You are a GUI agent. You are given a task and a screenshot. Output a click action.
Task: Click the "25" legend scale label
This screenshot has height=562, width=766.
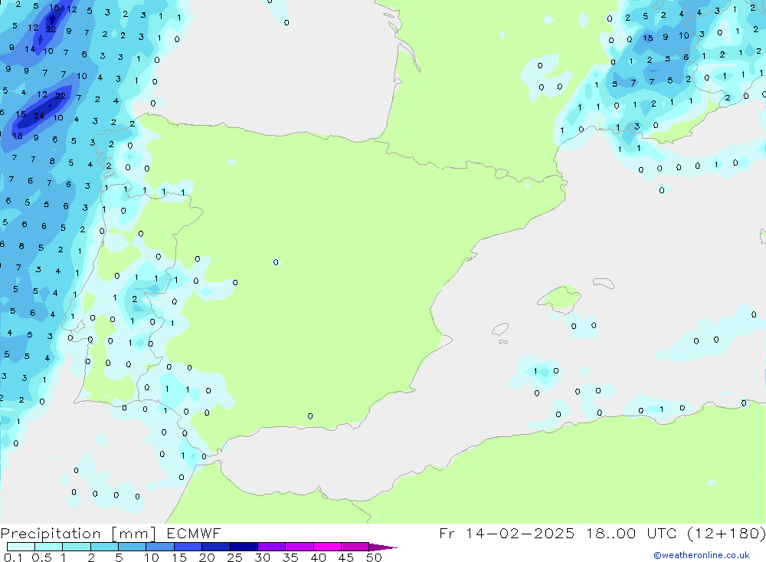tap(234, 557)
